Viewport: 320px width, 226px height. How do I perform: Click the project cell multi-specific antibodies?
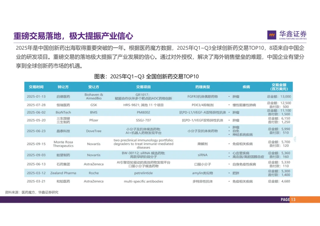click(x=143, y=181)
